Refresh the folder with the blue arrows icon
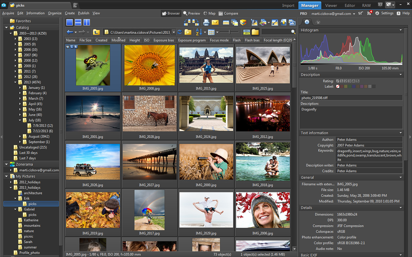Screen dimensions: 412x257 click(180, 32)
